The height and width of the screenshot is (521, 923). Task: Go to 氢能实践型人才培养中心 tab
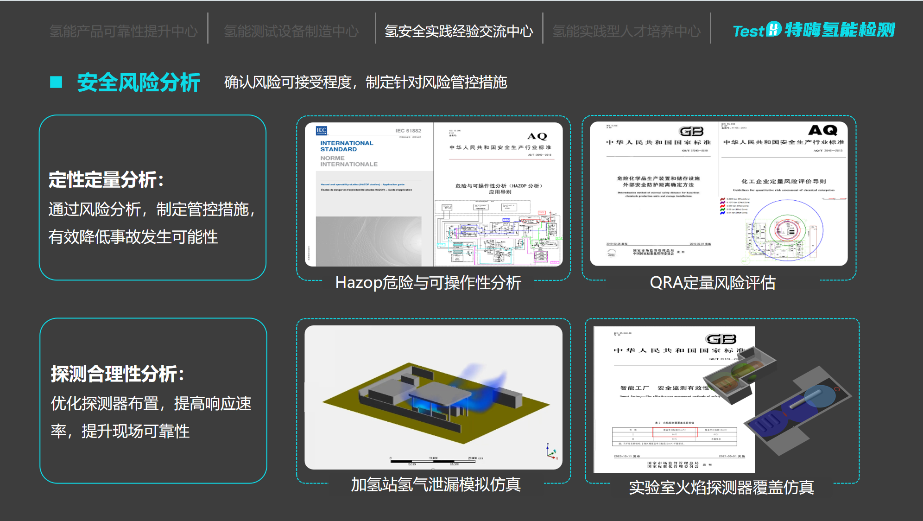(626, 31)
